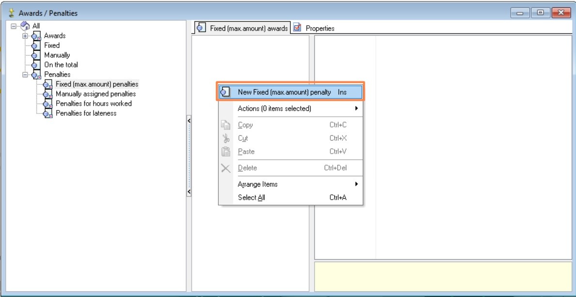Select the Penalties tree item

pos(57,74)
